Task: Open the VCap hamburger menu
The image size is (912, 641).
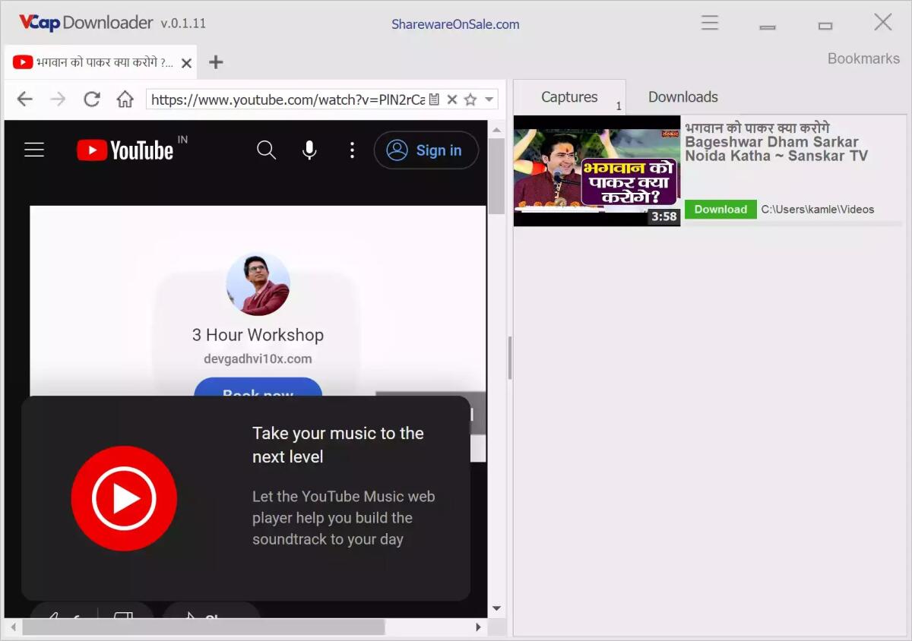Action: (x=709, y=23)
